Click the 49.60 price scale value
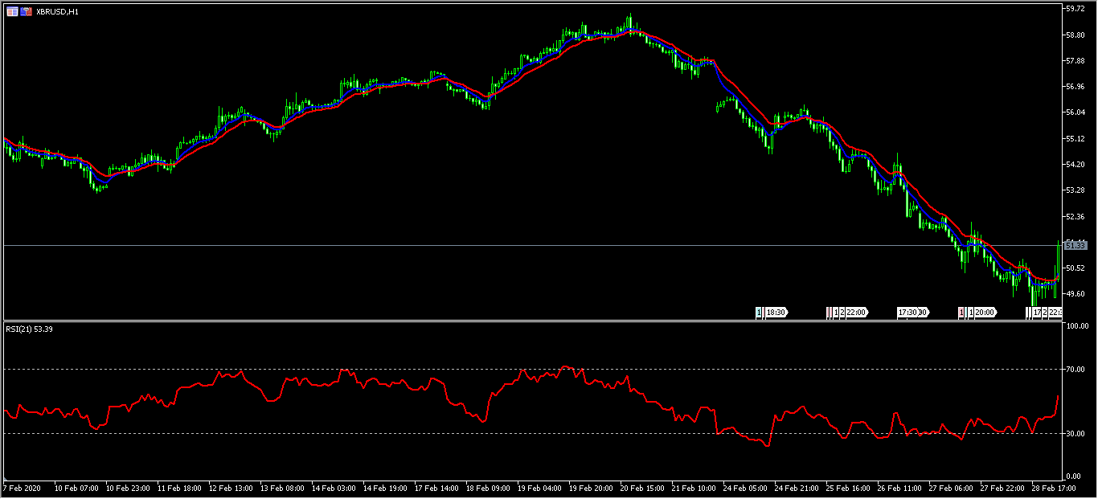 tap(1075, 294)
